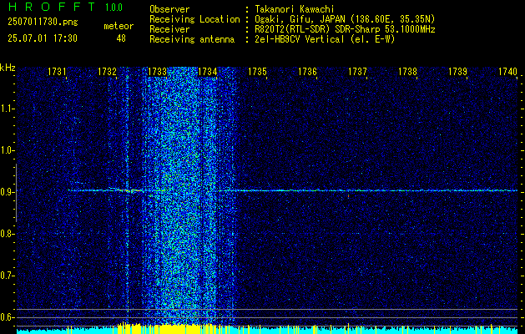Click the 1.0 kHz axis label
Viewport: 525px width, 334px height.
7,150
